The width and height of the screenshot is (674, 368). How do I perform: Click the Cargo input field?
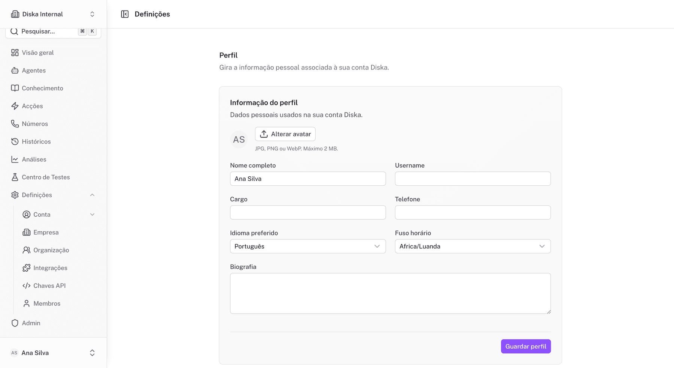308,213
